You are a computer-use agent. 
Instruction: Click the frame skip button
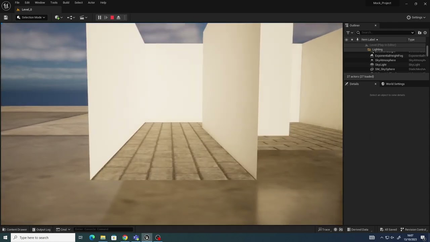tap(106, 17)
